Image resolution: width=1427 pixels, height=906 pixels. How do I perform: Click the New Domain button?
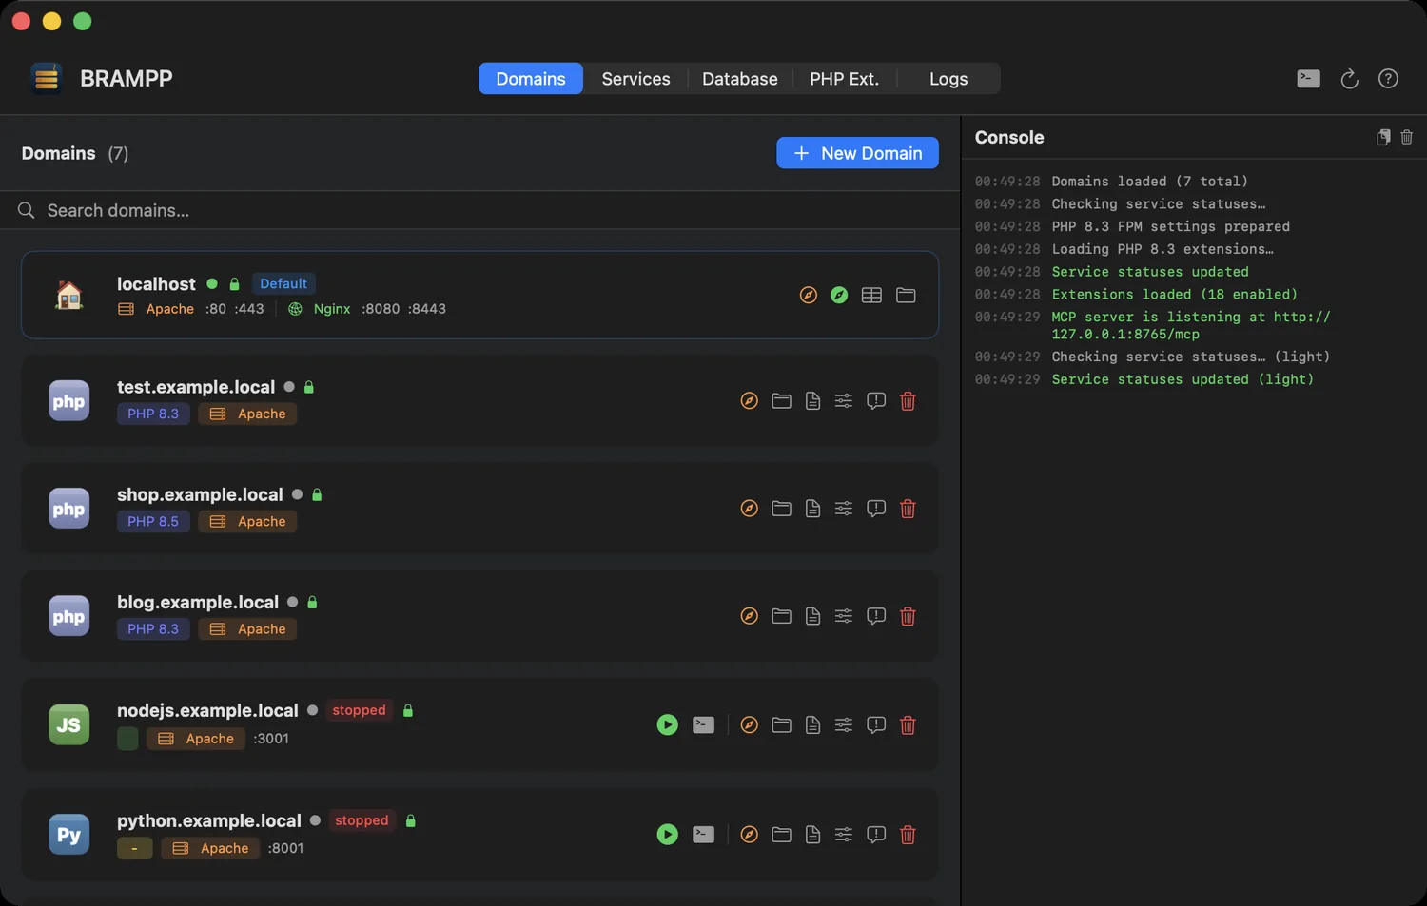tap(857, 153)
